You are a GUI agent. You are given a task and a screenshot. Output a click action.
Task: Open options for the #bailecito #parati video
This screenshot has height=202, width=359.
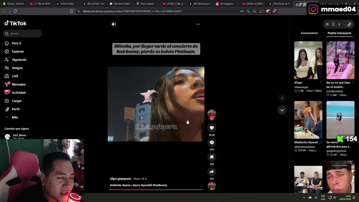(x=321, y=142)
